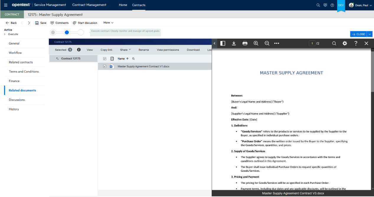This screenshot has height=197, width=374.
Task: Uncheck the Master Supply Agreement Contract V1.docx row
Action: point(104,66)
